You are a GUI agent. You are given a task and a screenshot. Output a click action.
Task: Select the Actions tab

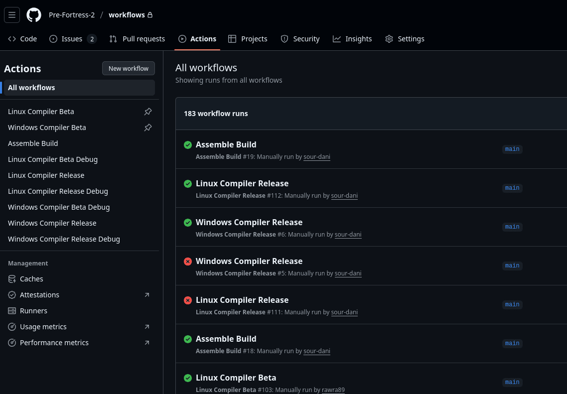pyautogui.click(x=197, y=39)
